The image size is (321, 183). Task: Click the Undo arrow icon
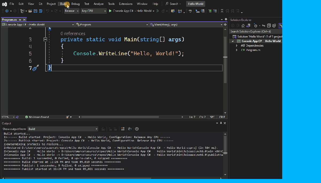[x=48, y=11]
